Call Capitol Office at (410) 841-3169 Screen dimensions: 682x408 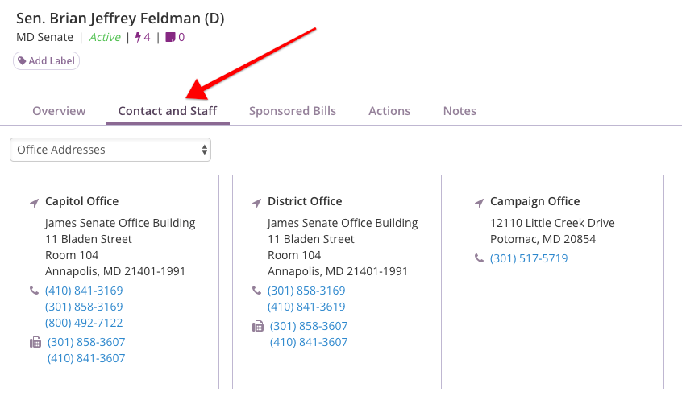point(84,291)
